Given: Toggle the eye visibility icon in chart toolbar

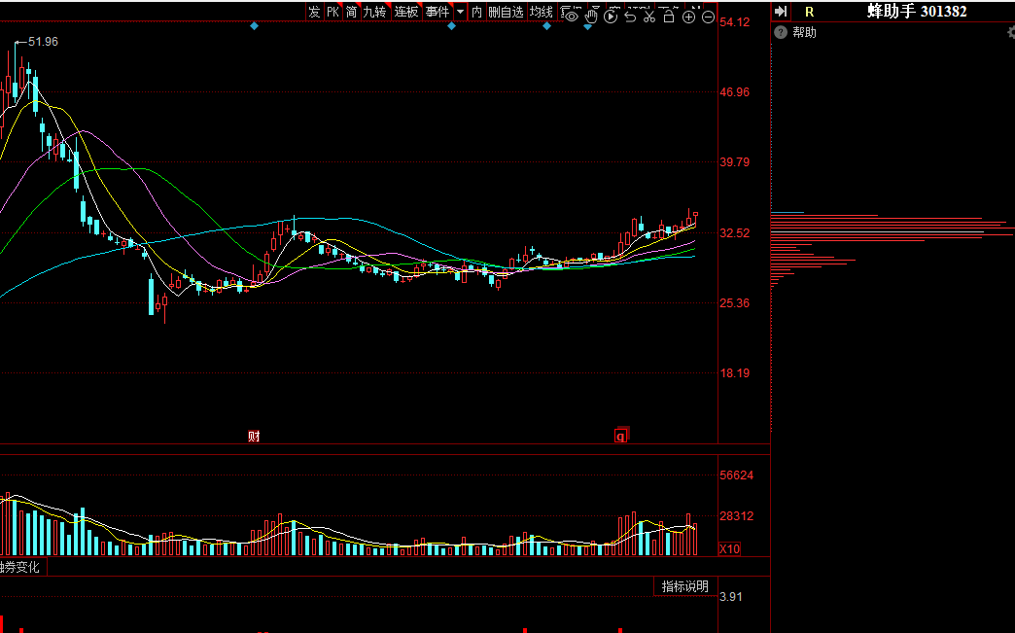Looking at the screenshot, I should [571, 17].
